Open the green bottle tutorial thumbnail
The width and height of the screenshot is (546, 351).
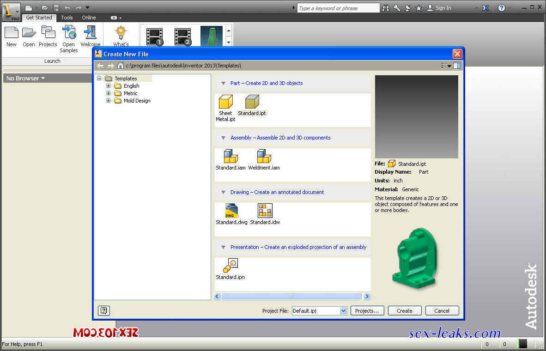[212, 36]
